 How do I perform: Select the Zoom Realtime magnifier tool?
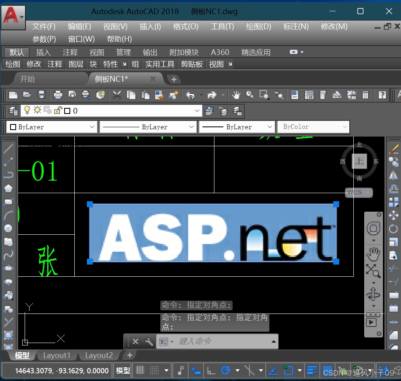tap(250, 95)
